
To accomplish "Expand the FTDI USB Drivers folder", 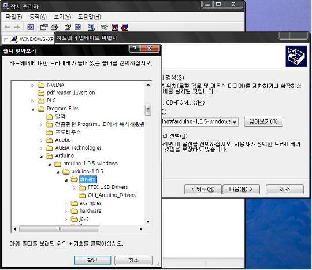I will [74, 188].
